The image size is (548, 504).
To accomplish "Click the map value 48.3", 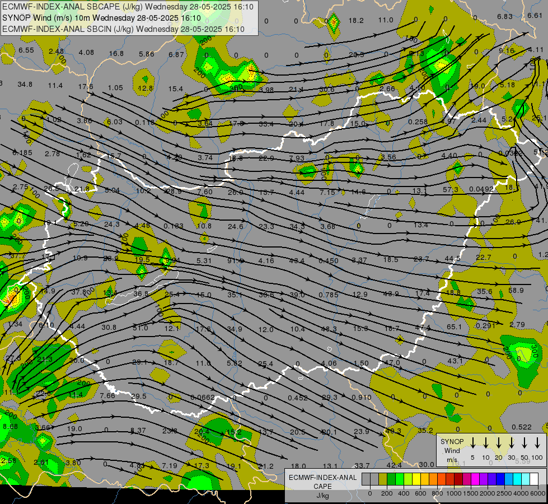I will click(x=329, y=329).
